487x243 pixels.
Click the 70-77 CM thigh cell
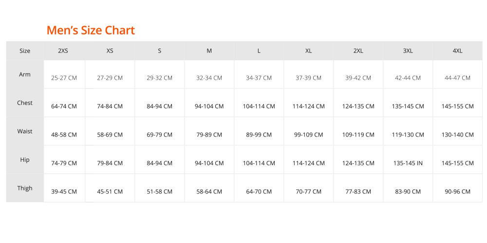click(x=308, y=191)
